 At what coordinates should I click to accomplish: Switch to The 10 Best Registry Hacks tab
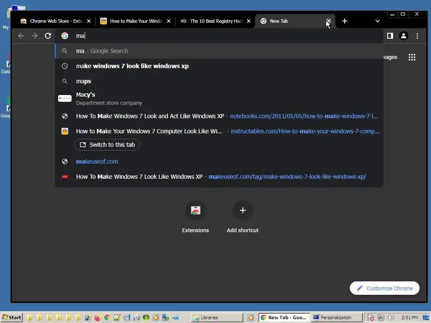[x=213, y=21]
